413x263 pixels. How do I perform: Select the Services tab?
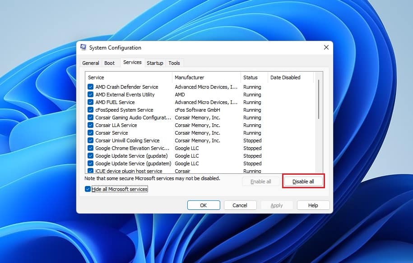132,62
